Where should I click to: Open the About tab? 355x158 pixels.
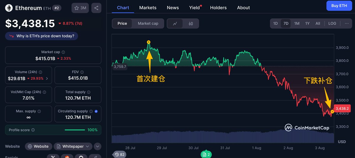pyautogui.click(x=243, y=8)
